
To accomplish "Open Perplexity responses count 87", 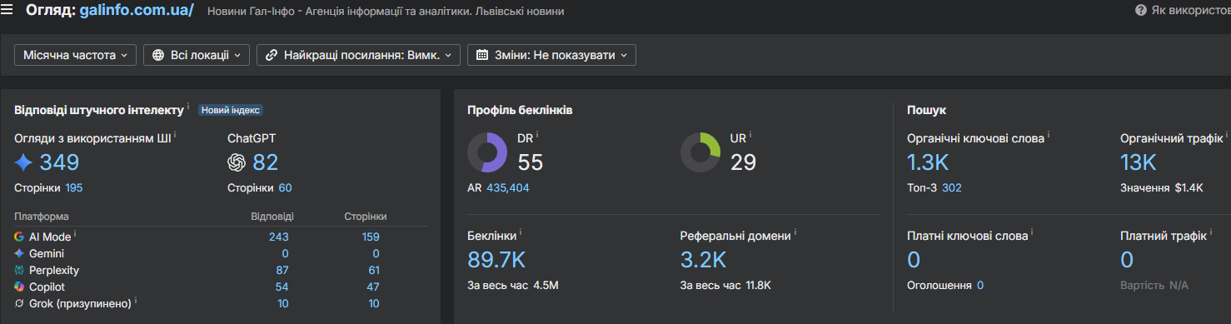I will 282,271.
